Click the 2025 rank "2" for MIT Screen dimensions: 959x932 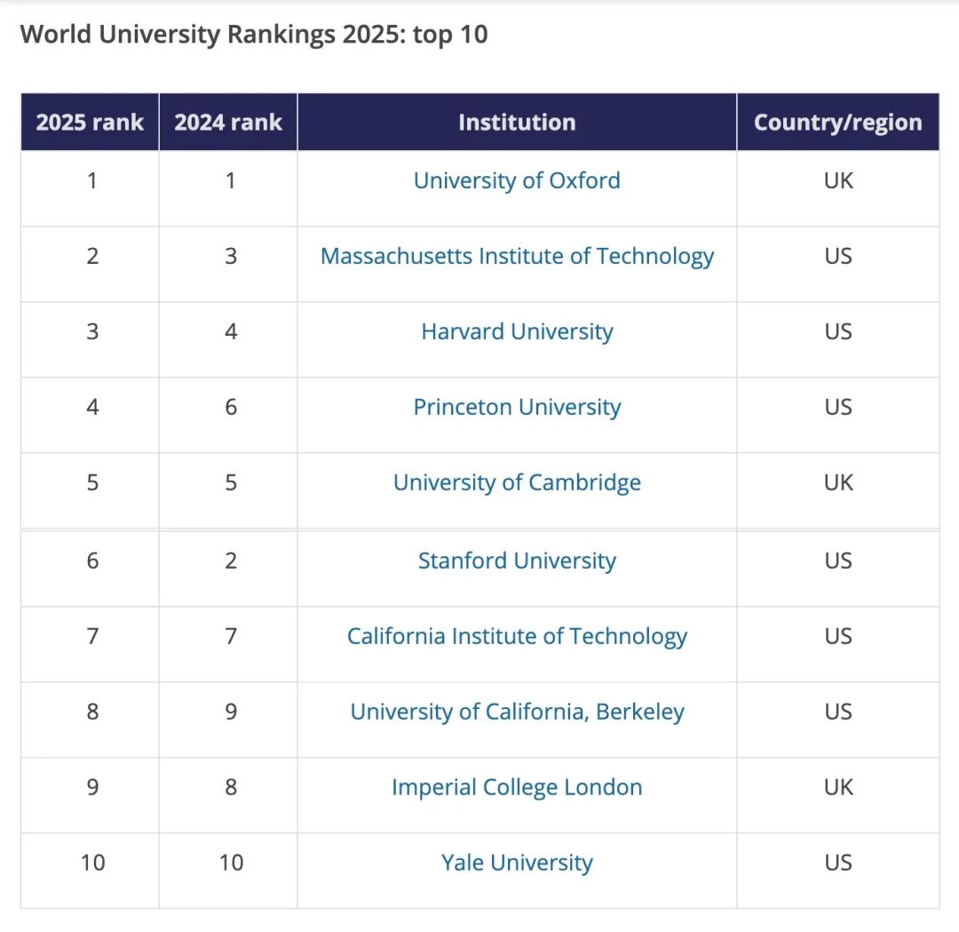[92, 256]
